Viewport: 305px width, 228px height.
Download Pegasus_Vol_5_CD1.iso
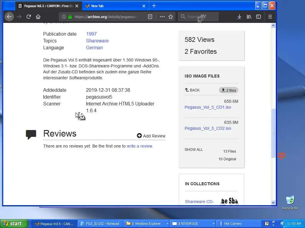click(208, 107)
